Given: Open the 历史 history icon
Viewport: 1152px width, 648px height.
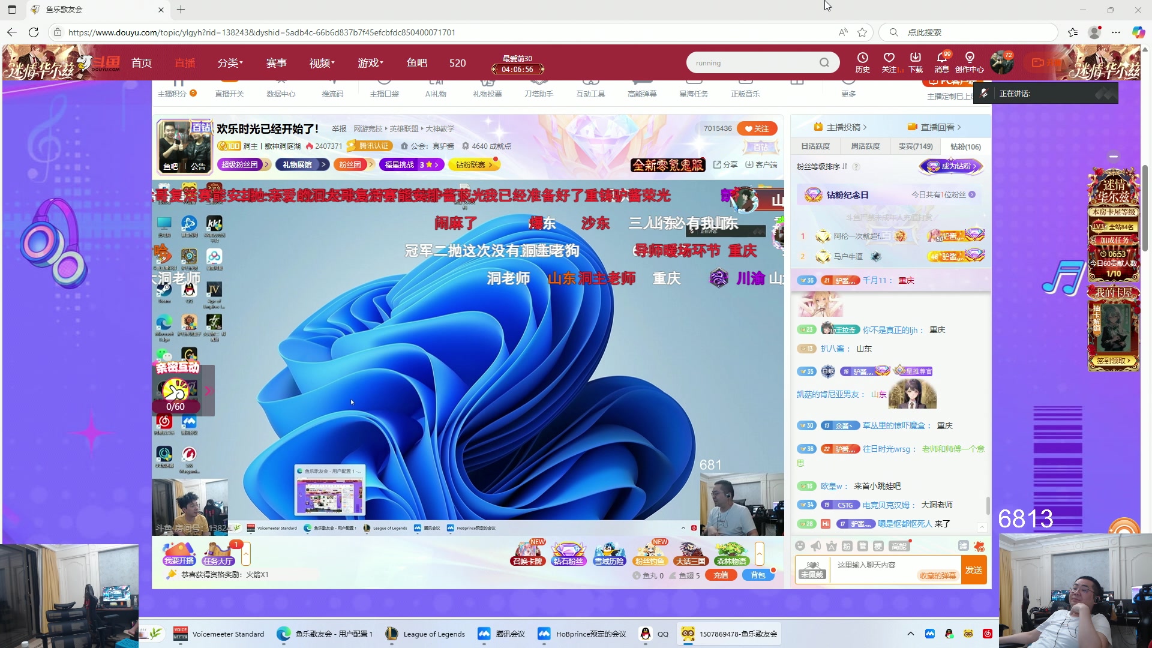Looking at the screenshot, I should tap(862, 62).
